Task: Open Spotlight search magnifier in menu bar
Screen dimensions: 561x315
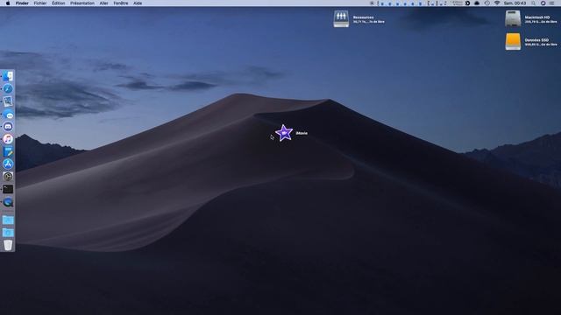Action: click(534, 3)
